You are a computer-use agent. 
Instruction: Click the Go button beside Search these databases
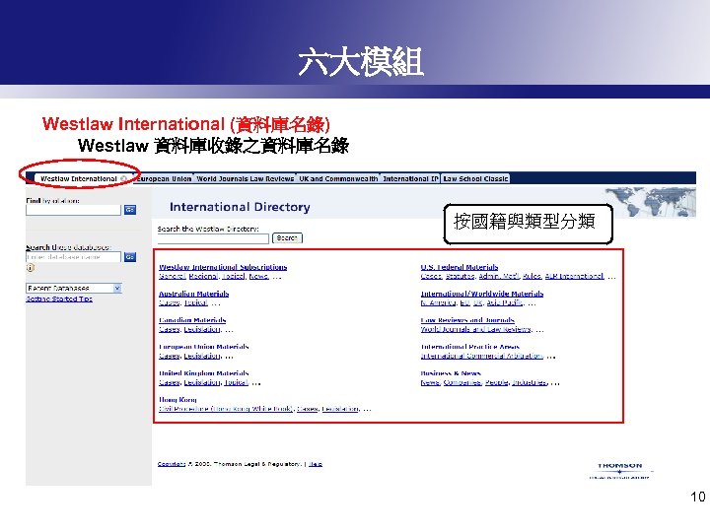click(130, 257)
